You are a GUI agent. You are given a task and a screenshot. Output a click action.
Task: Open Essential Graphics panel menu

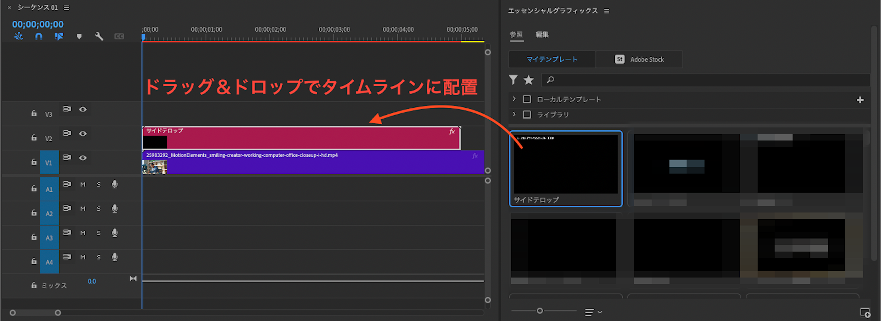point(607,11)
